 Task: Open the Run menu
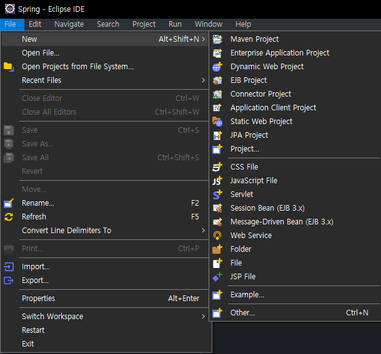point(175,24)
